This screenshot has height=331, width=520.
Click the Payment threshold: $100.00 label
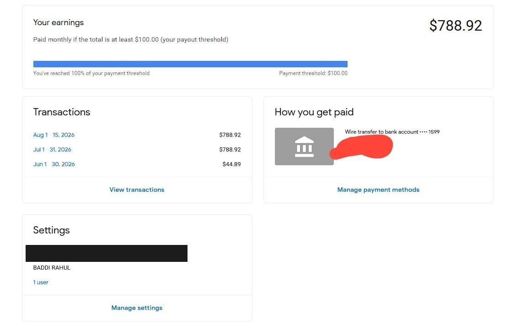tap(313, 73)
